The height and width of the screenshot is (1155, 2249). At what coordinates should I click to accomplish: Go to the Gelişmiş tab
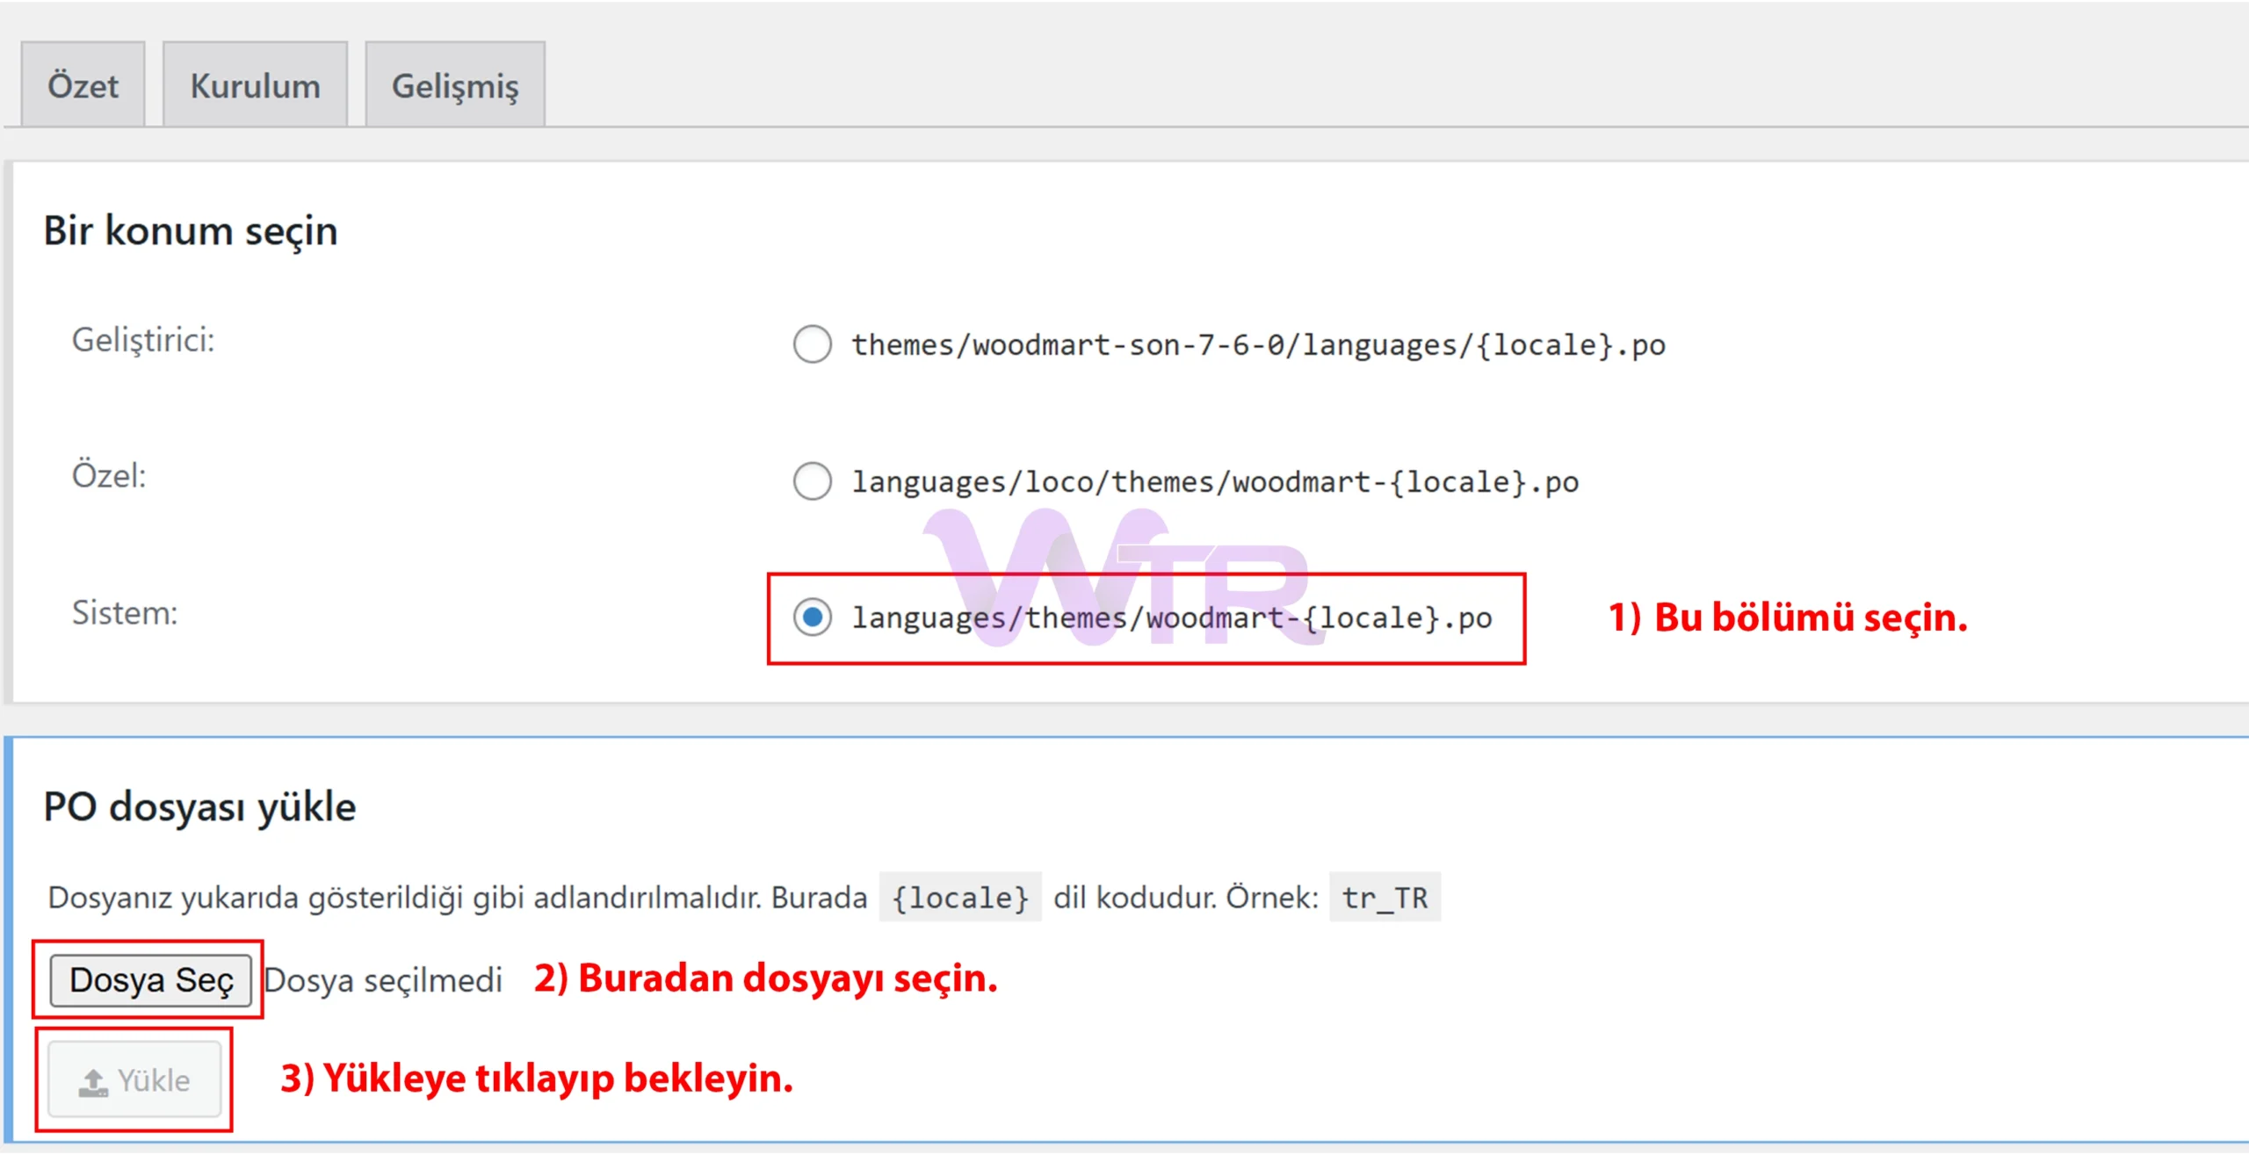[454, 85]
